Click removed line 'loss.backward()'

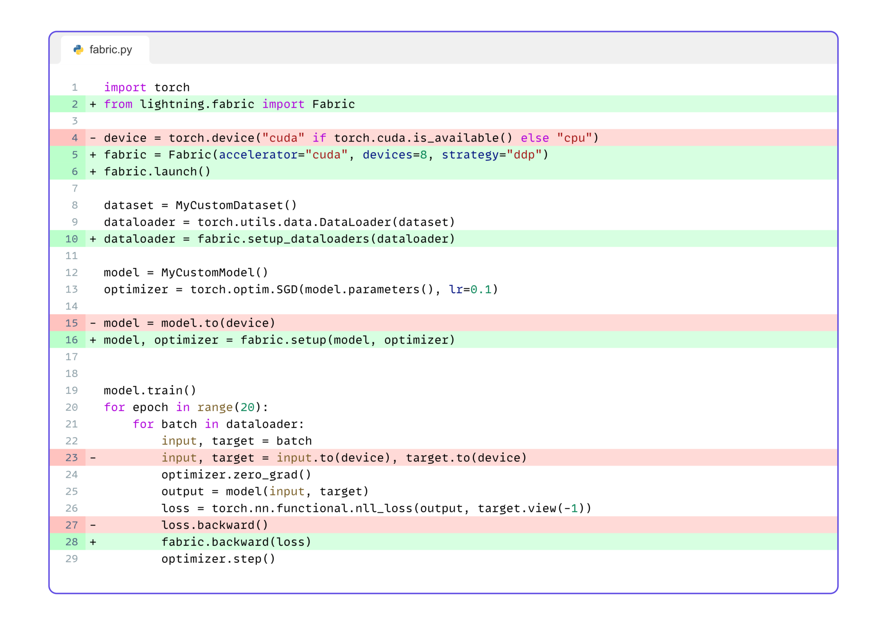coord(443,525)
